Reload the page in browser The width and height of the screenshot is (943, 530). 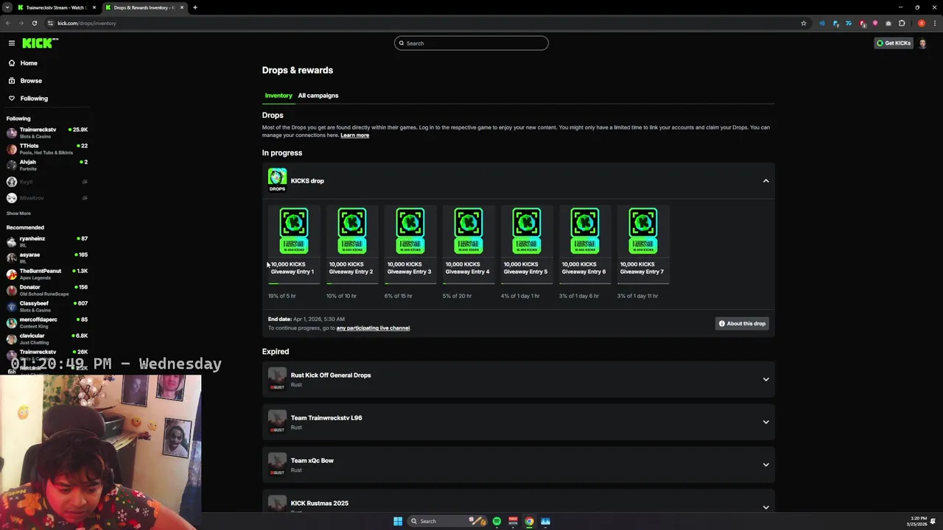coord(34,23)
